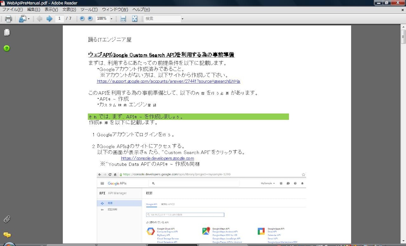Click the heading ウェブAPI(Google Custom Search API)
This screenshot has width=406, height=246.
pos(161,55)
